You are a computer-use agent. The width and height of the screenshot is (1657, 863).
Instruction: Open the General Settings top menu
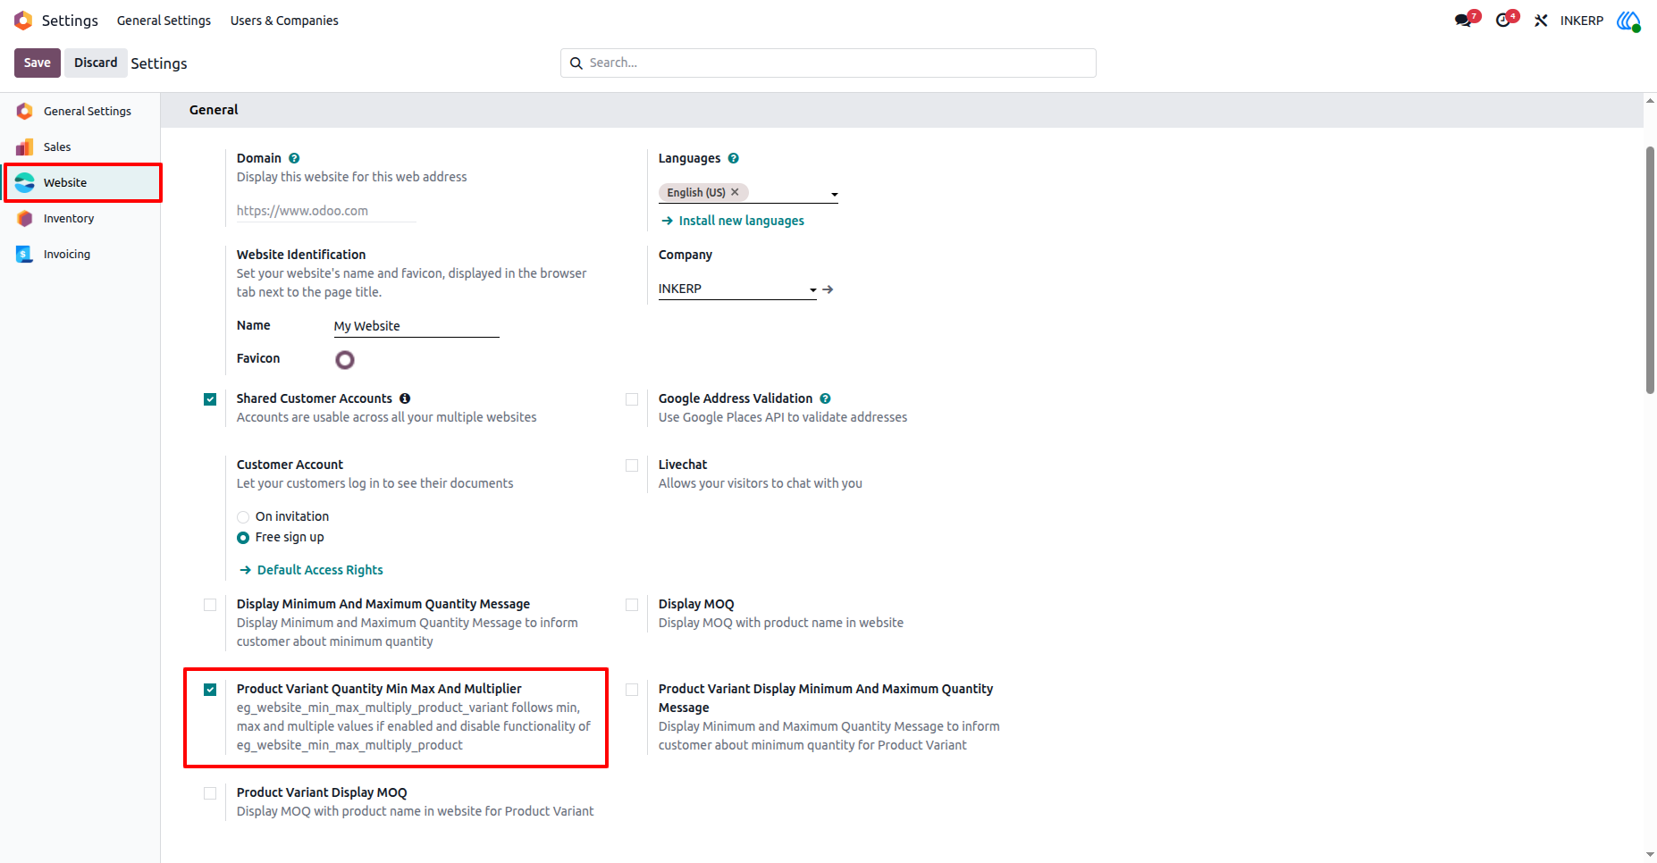coord(164,21)
